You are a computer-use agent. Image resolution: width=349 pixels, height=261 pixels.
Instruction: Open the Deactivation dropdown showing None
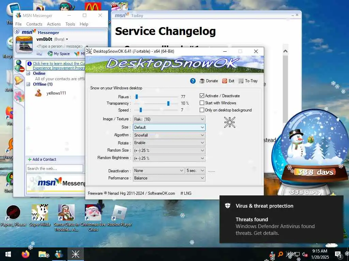[x=158, y=171]
